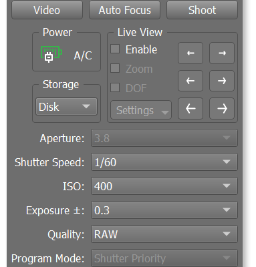Open the ISO 400 dropdown
The width and height of the screenshot is (256, 267).
tap(164, 186)
